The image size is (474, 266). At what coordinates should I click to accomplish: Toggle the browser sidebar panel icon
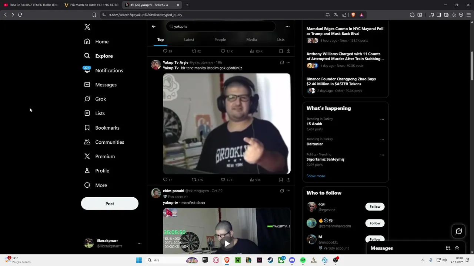pyautogui.click(x=439, y=15)
